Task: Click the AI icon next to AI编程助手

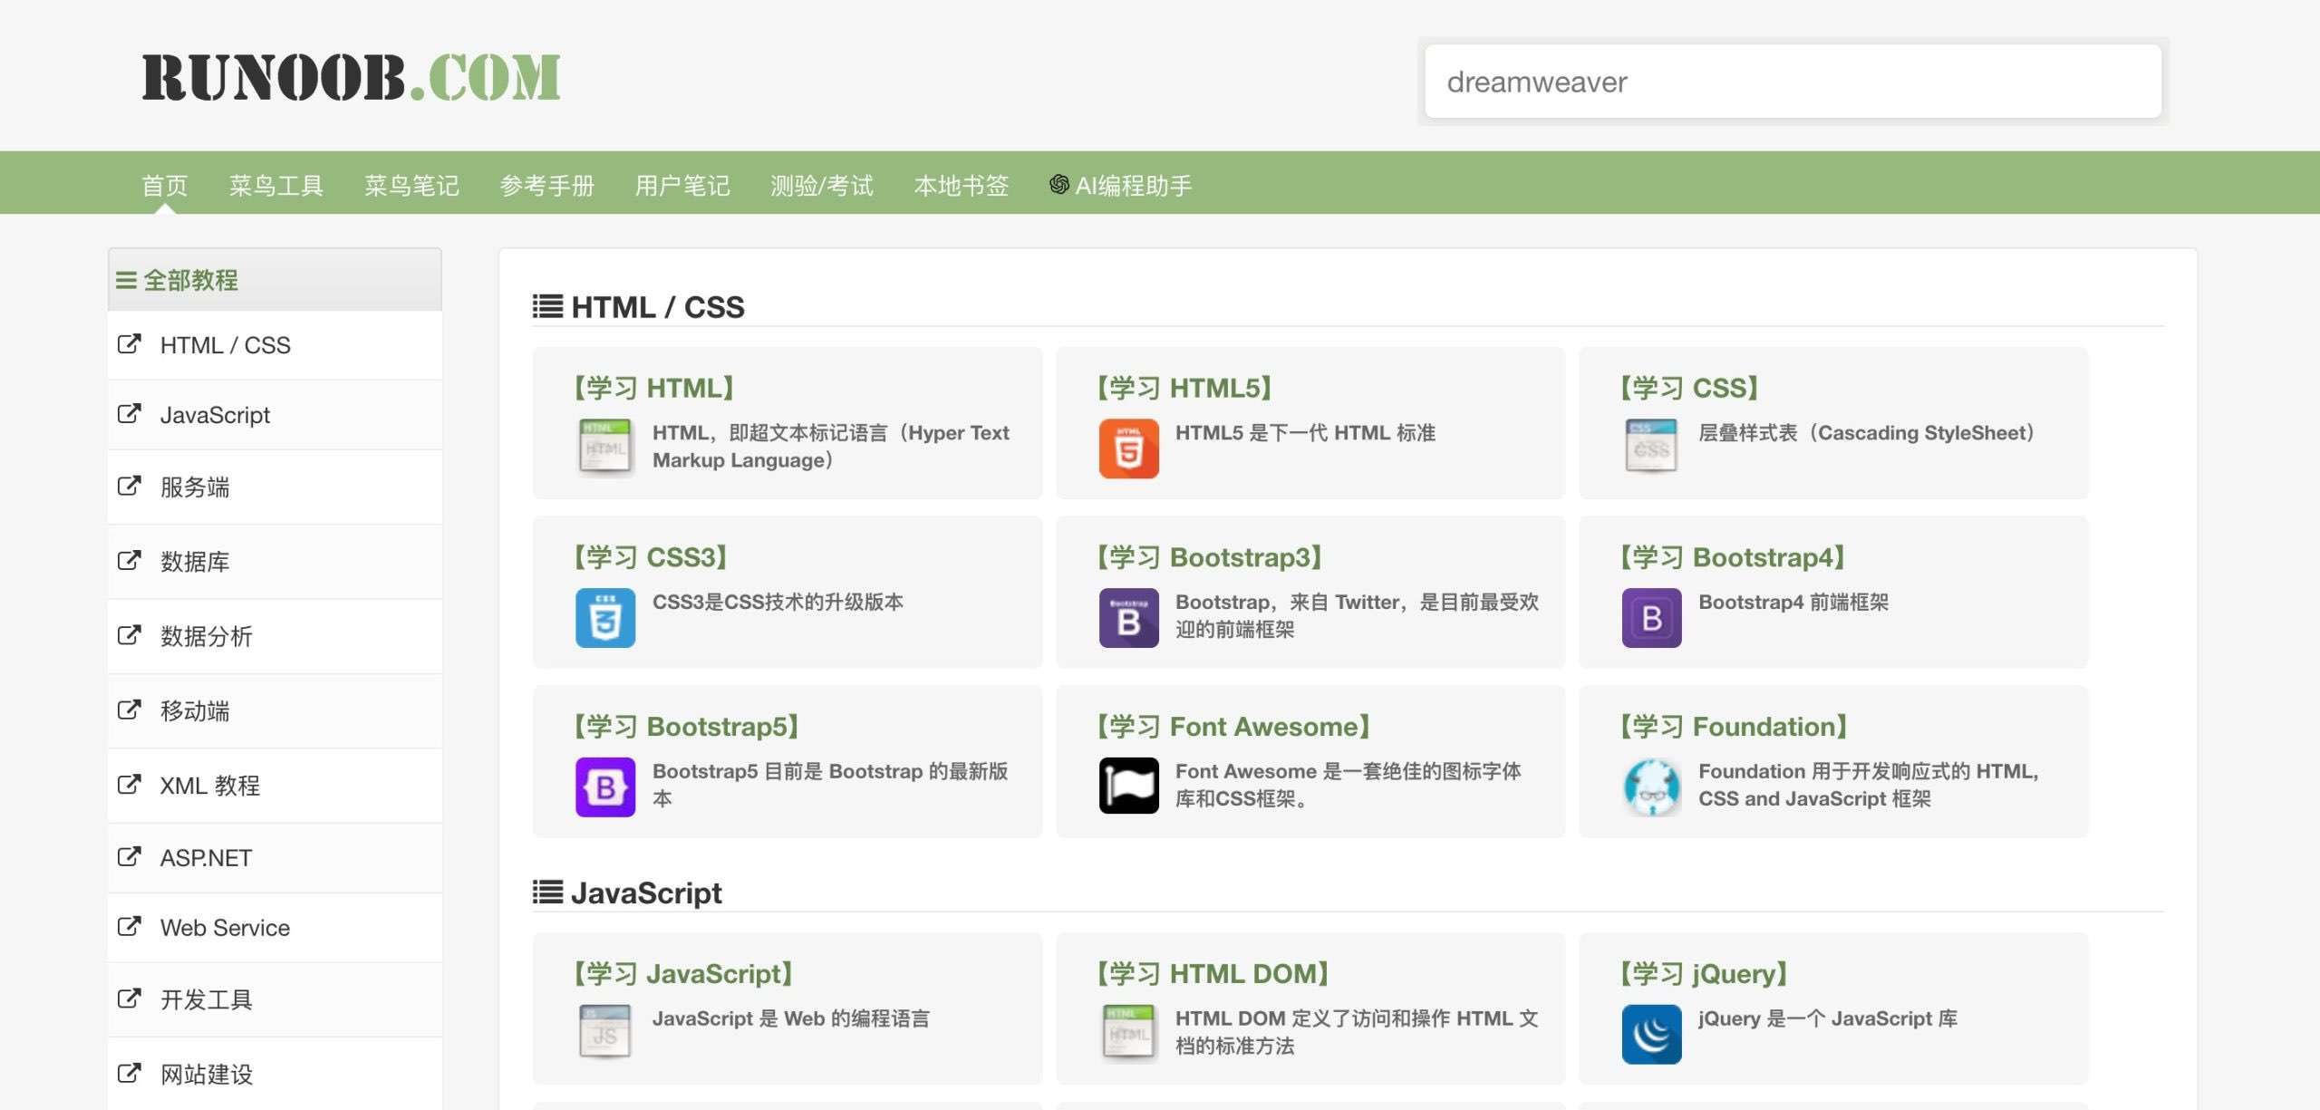Action: pyautogui.click(x=1058, y=185)
